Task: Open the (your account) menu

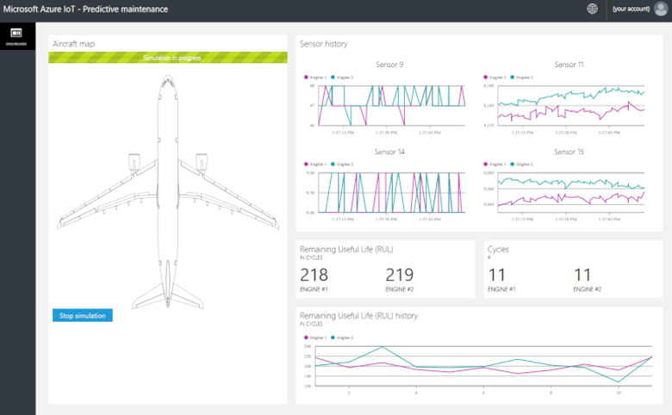Action: click(x=631, y=9)
